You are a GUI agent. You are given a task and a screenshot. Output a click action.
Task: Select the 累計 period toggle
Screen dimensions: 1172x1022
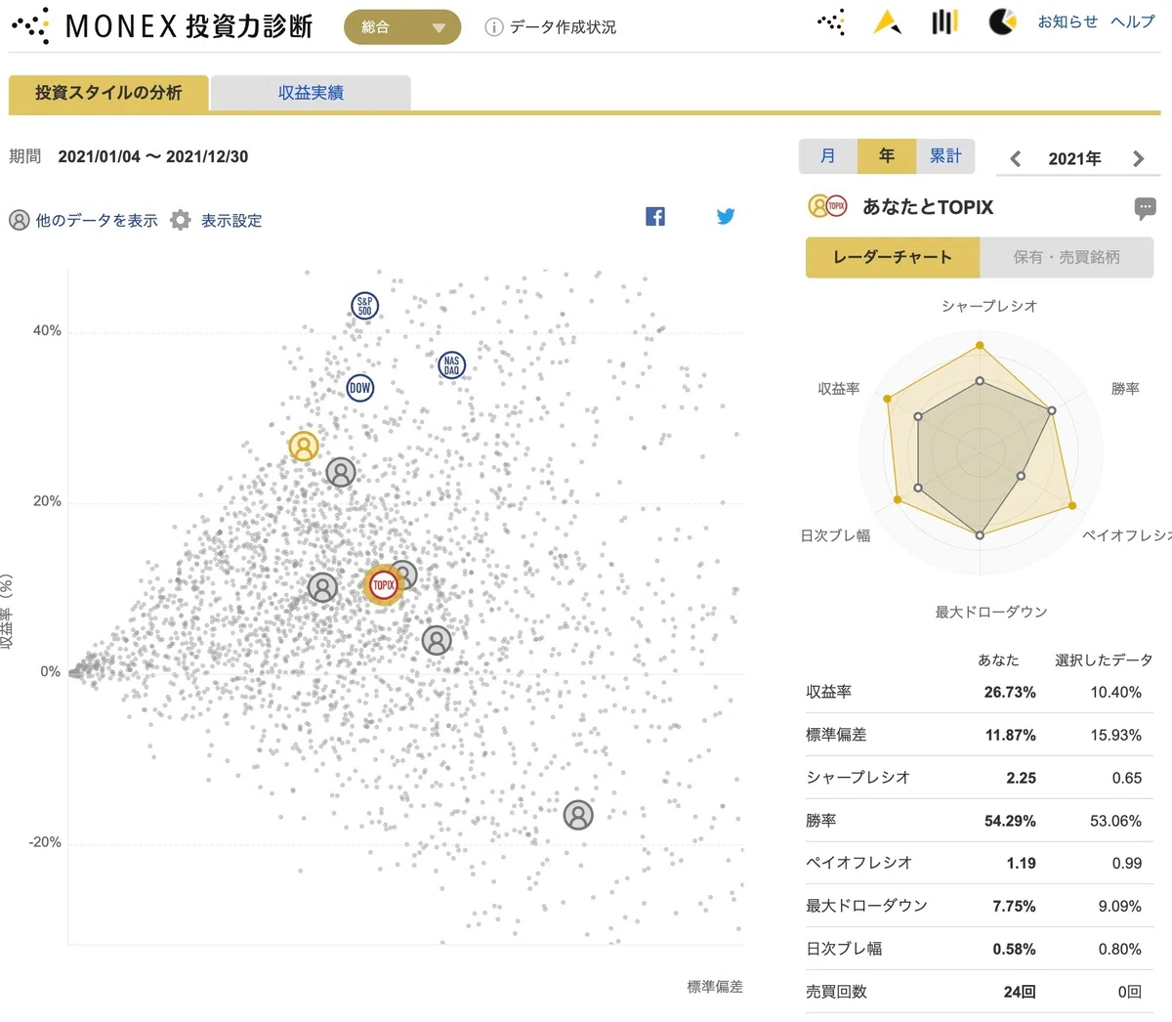tap(945, 156)
